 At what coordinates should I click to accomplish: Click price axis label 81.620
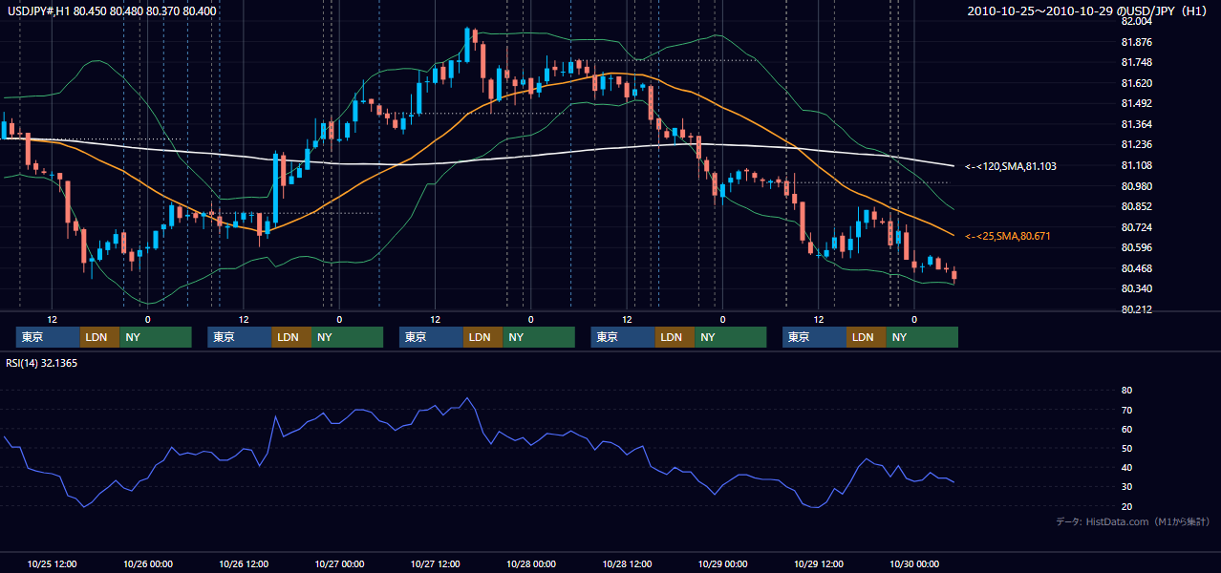(x=1136, y=83)
